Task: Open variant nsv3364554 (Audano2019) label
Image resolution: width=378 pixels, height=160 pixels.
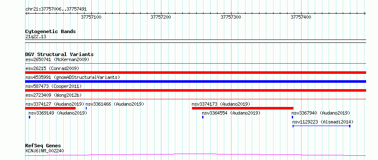Action: tap(231, 113)
